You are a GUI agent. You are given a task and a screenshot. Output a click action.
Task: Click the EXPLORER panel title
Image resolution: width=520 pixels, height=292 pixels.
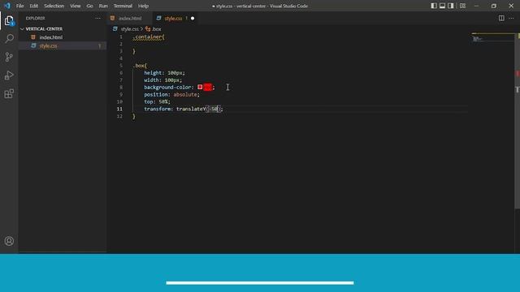(36, 18)
